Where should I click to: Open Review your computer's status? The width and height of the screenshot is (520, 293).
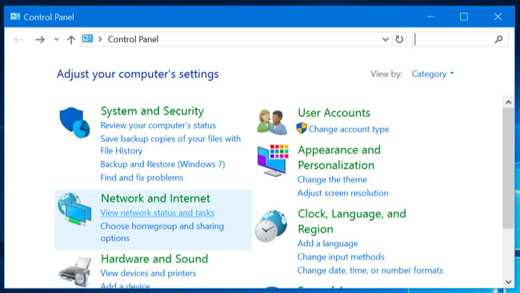coord(158,126)
